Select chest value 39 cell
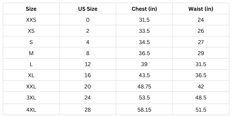 pos(144,64)
